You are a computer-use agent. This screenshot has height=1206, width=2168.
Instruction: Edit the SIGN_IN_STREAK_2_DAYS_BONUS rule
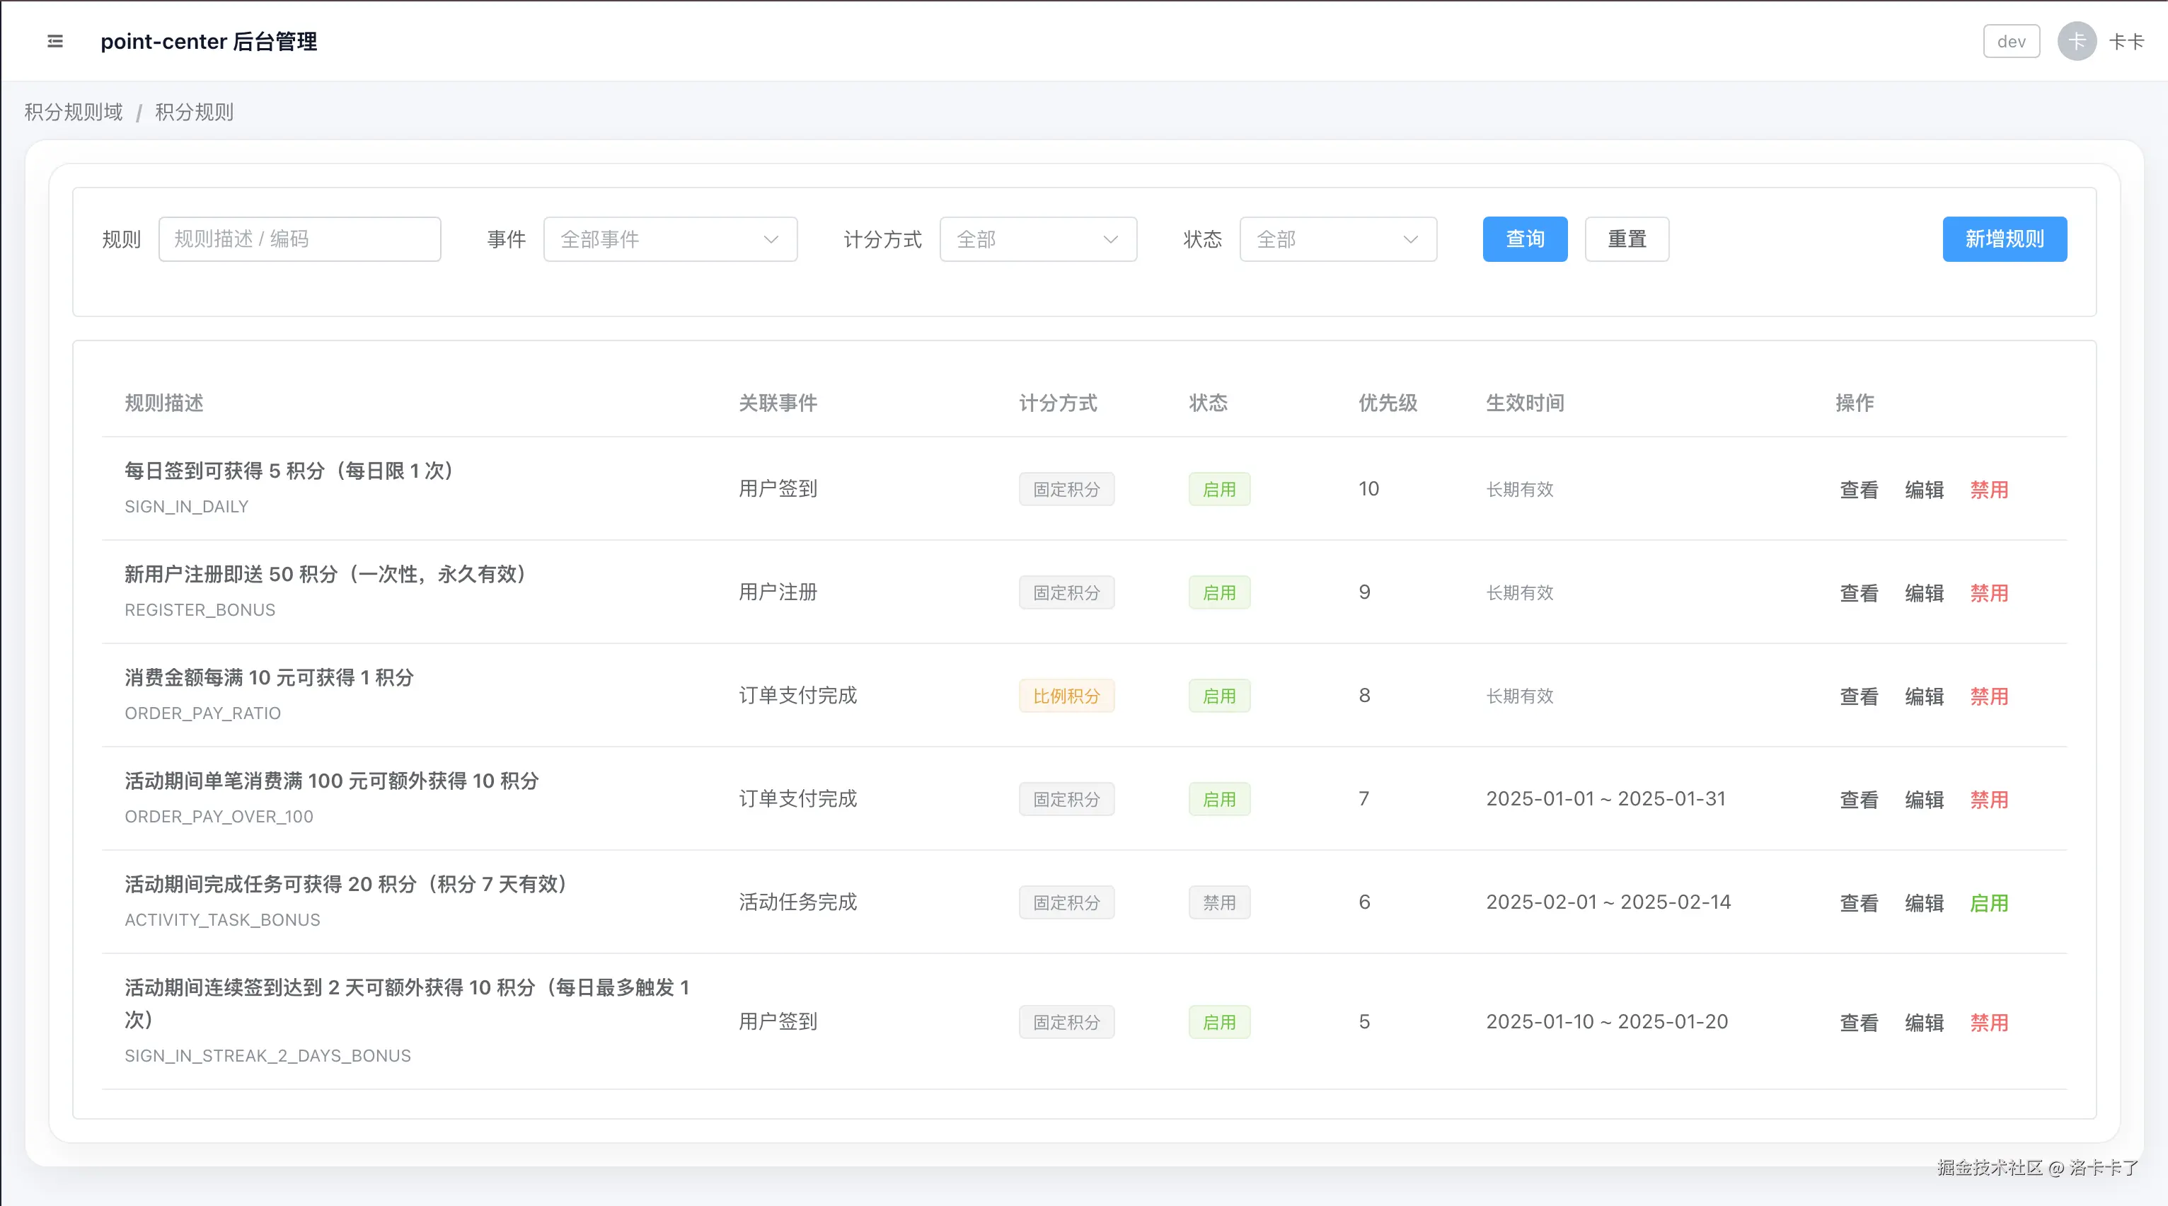pos(1924,1023)
